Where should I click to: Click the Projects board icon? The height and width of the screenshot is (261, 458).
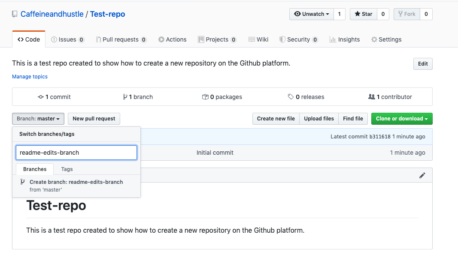[201, 39]
